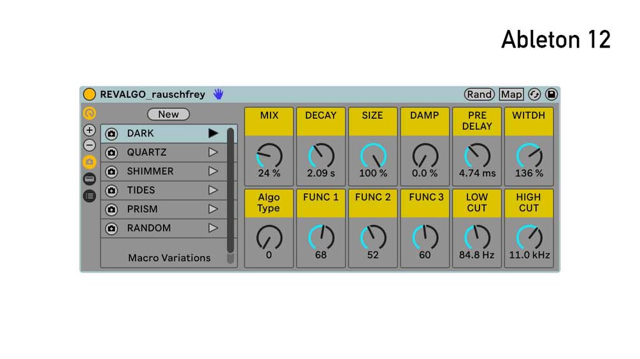This screenshot has height=359, width=640.
Task: Click the DECAY macro yellow label
Action: 321,121
